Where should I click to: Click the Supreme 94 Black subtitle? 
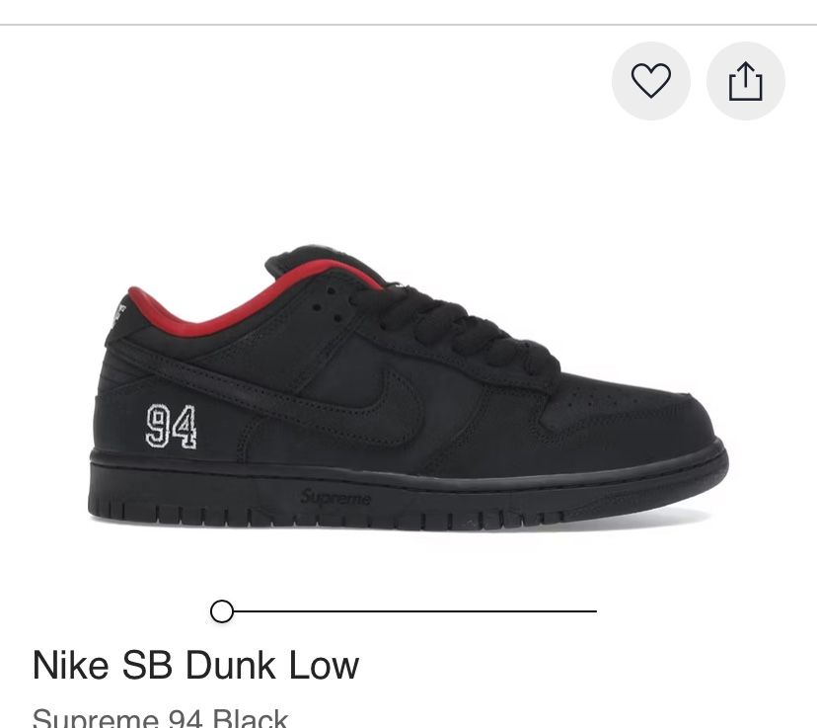pos(160,718)
